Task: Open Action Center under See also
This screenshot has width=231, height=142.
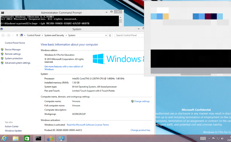Action: (x=12, y=126)
